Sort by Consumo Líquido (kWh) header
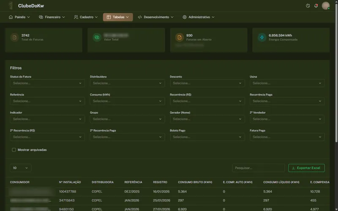This screenshot has width=338, height=211. [281, 182]
